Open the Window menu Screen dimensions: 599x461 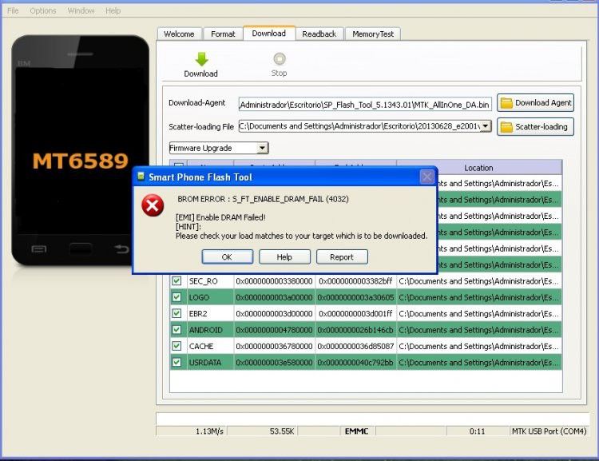coord(81,10)
